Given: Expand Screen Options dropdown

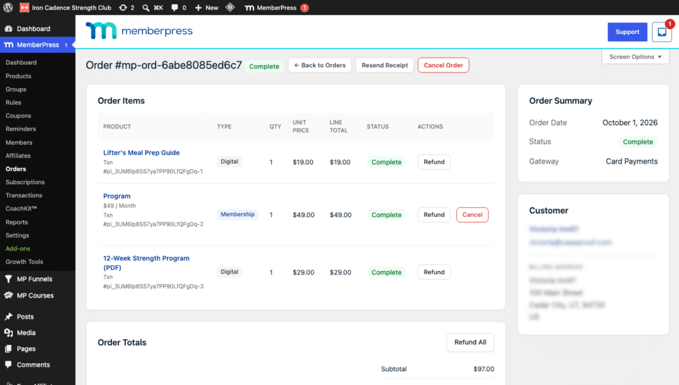Looking at the screenshot, I should [635, 57].
